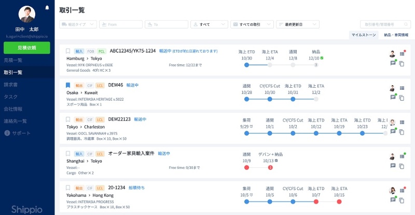Open the 輸送タイプ transport type dropdown
415x215 pixels.
[x=78, y=24]
